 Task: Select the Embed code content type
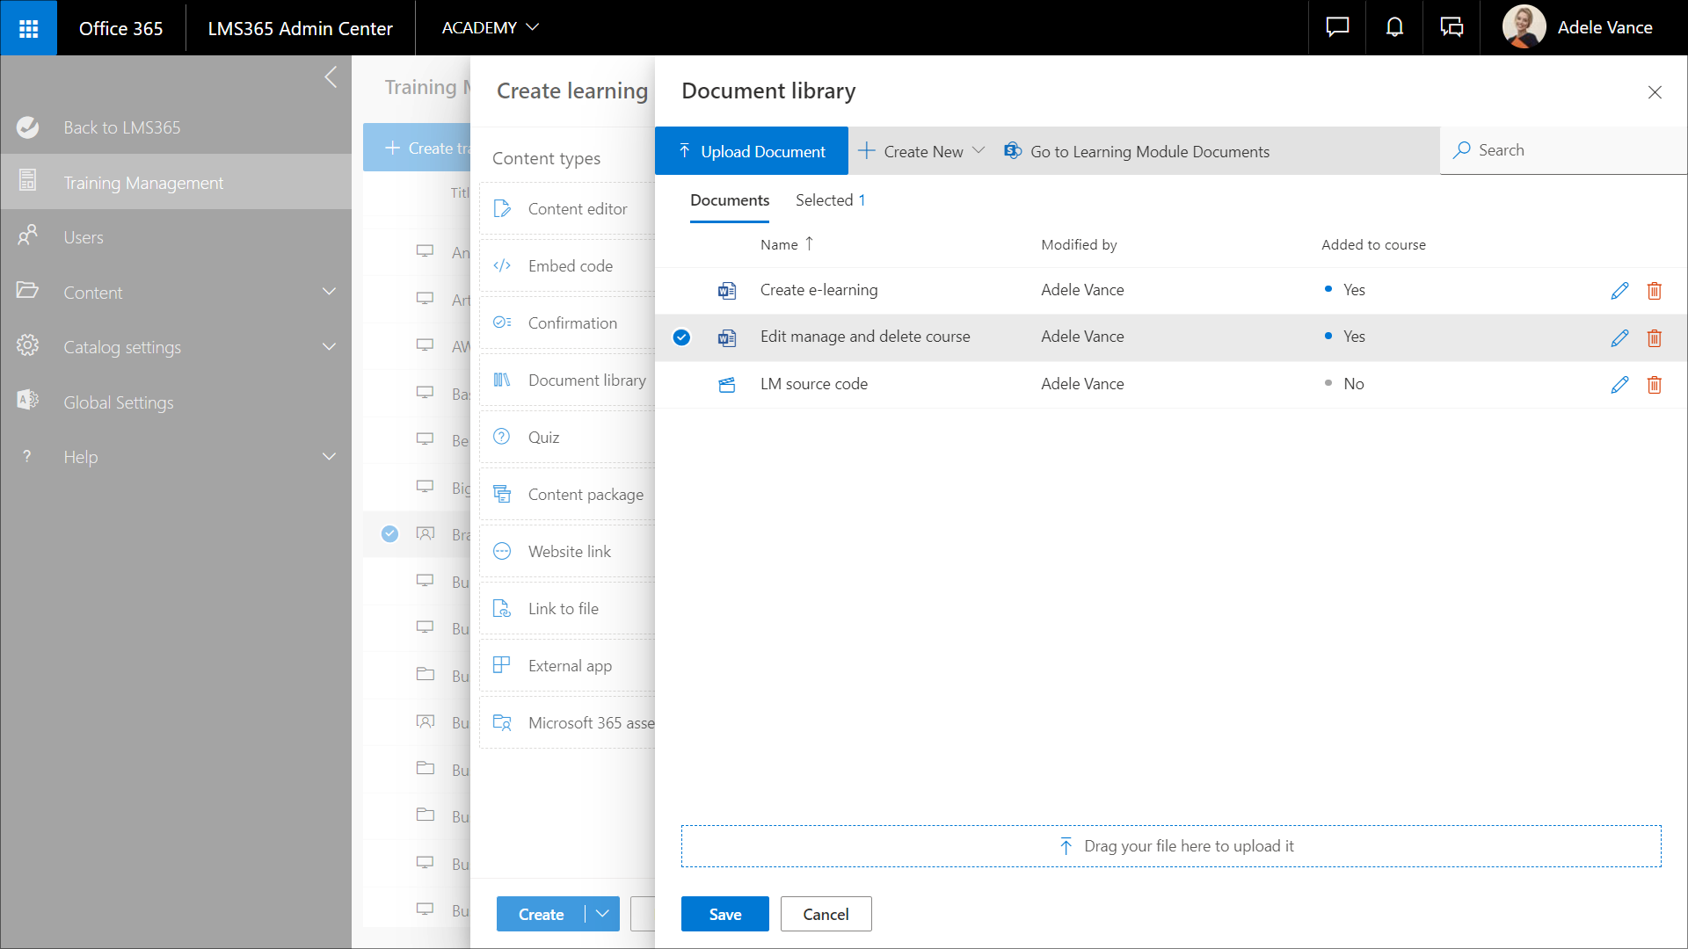[x=570, y=266]
